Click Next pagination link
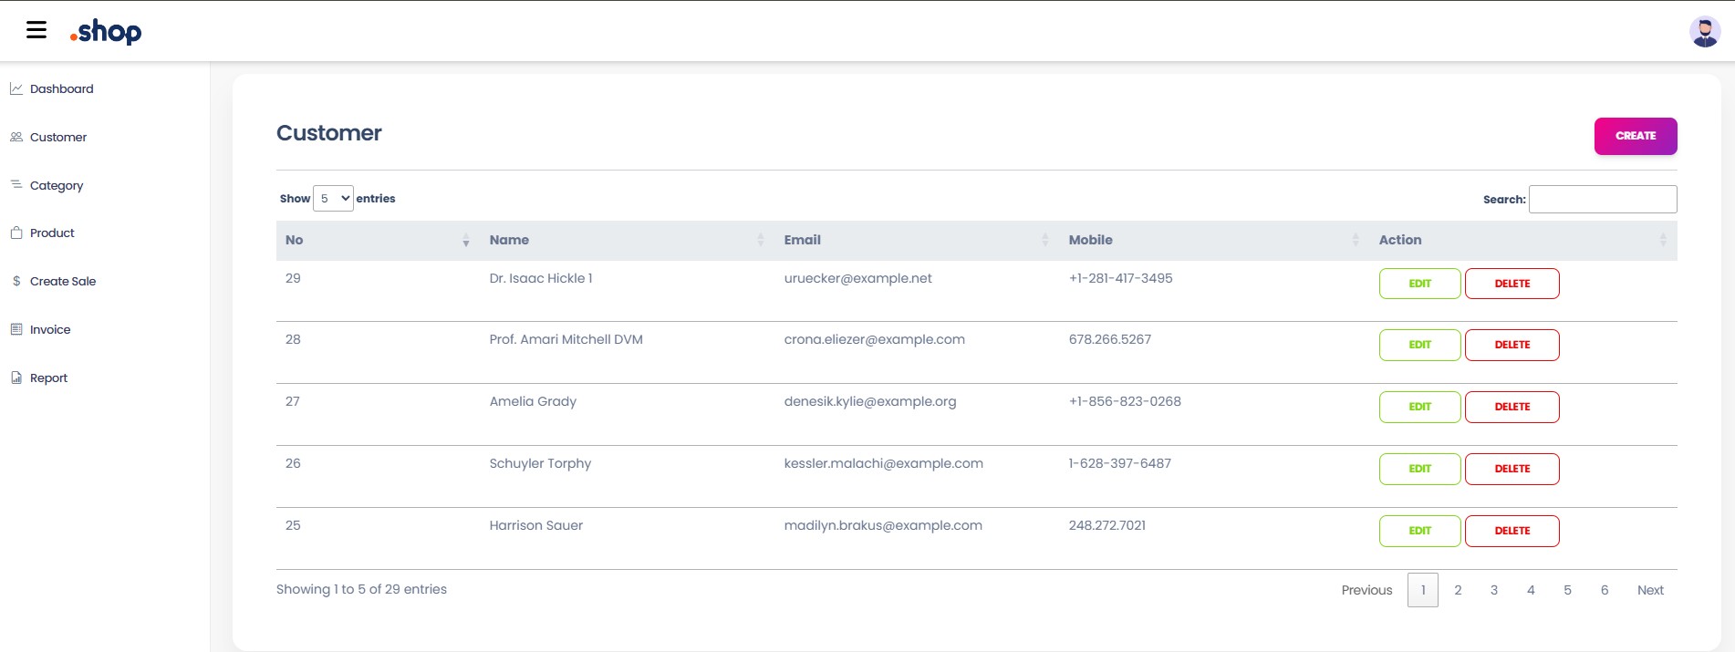Screen dimensions: 1735x652 (x=1649, y=590)
